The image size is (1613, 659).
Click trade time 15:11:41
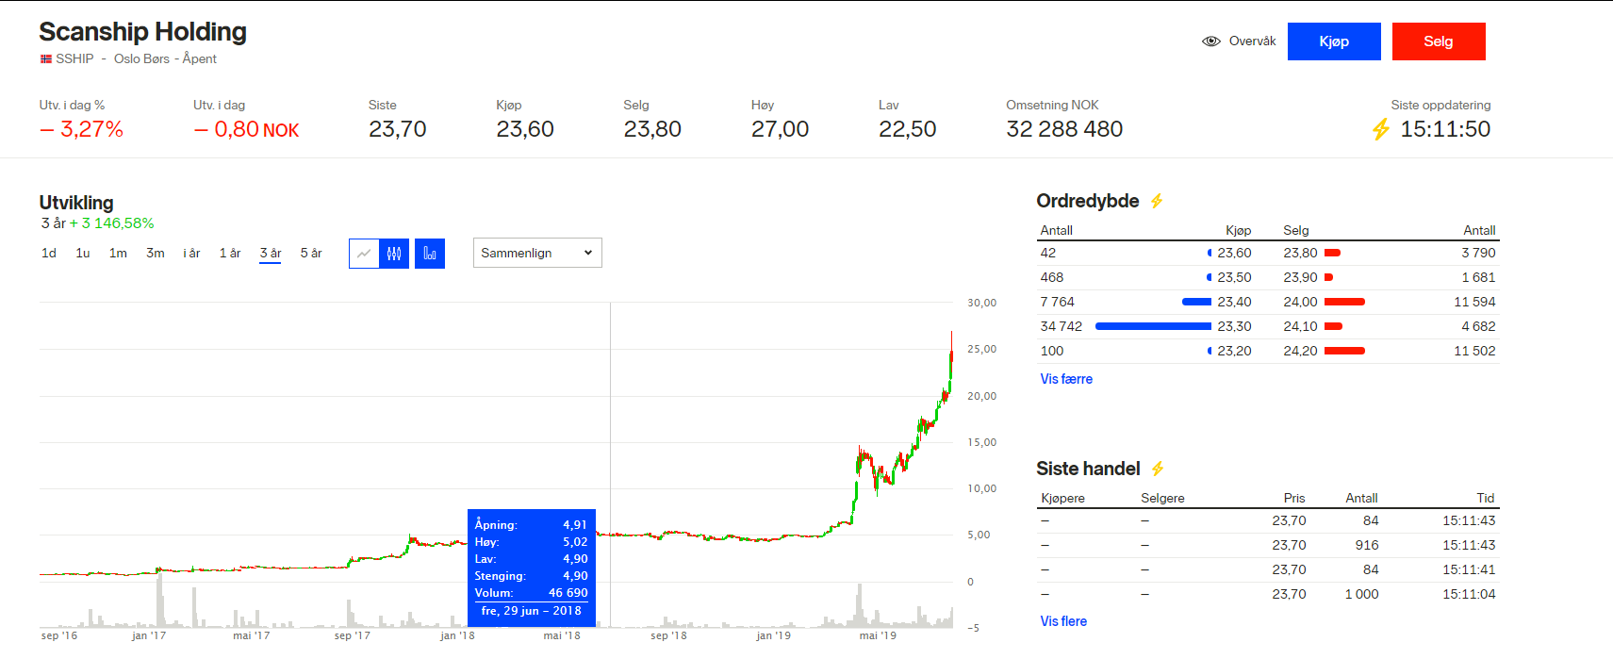pyautogui.click(x=1469, y=569)
